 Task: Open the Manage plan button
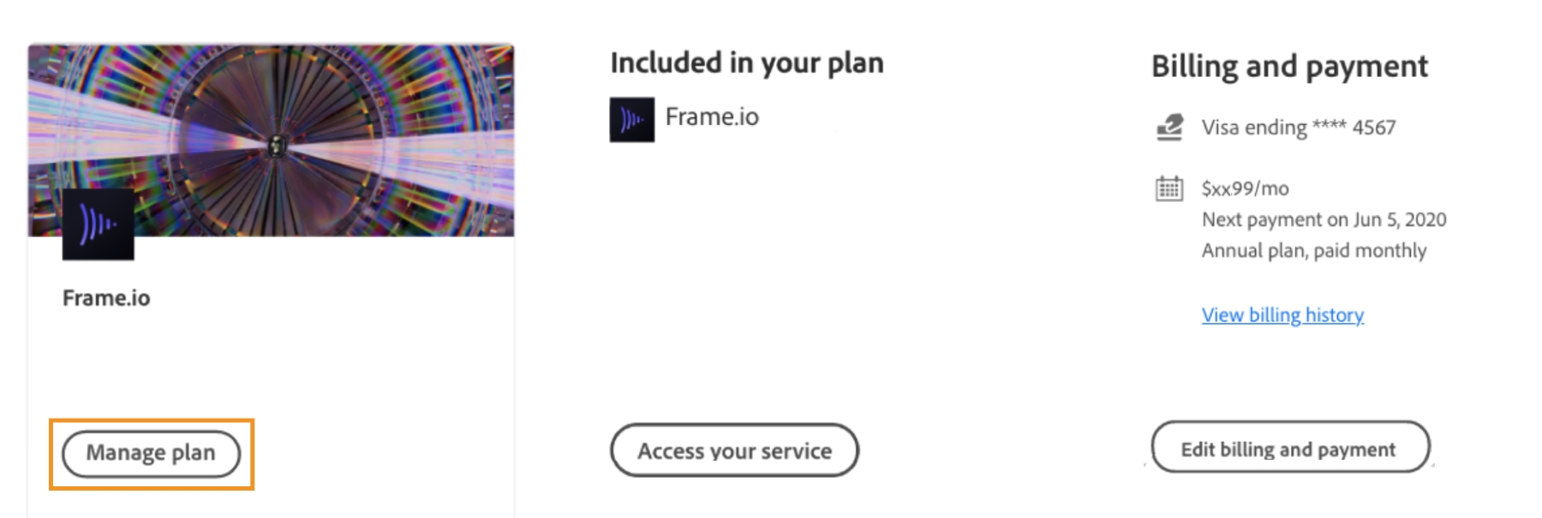[151, 453]
